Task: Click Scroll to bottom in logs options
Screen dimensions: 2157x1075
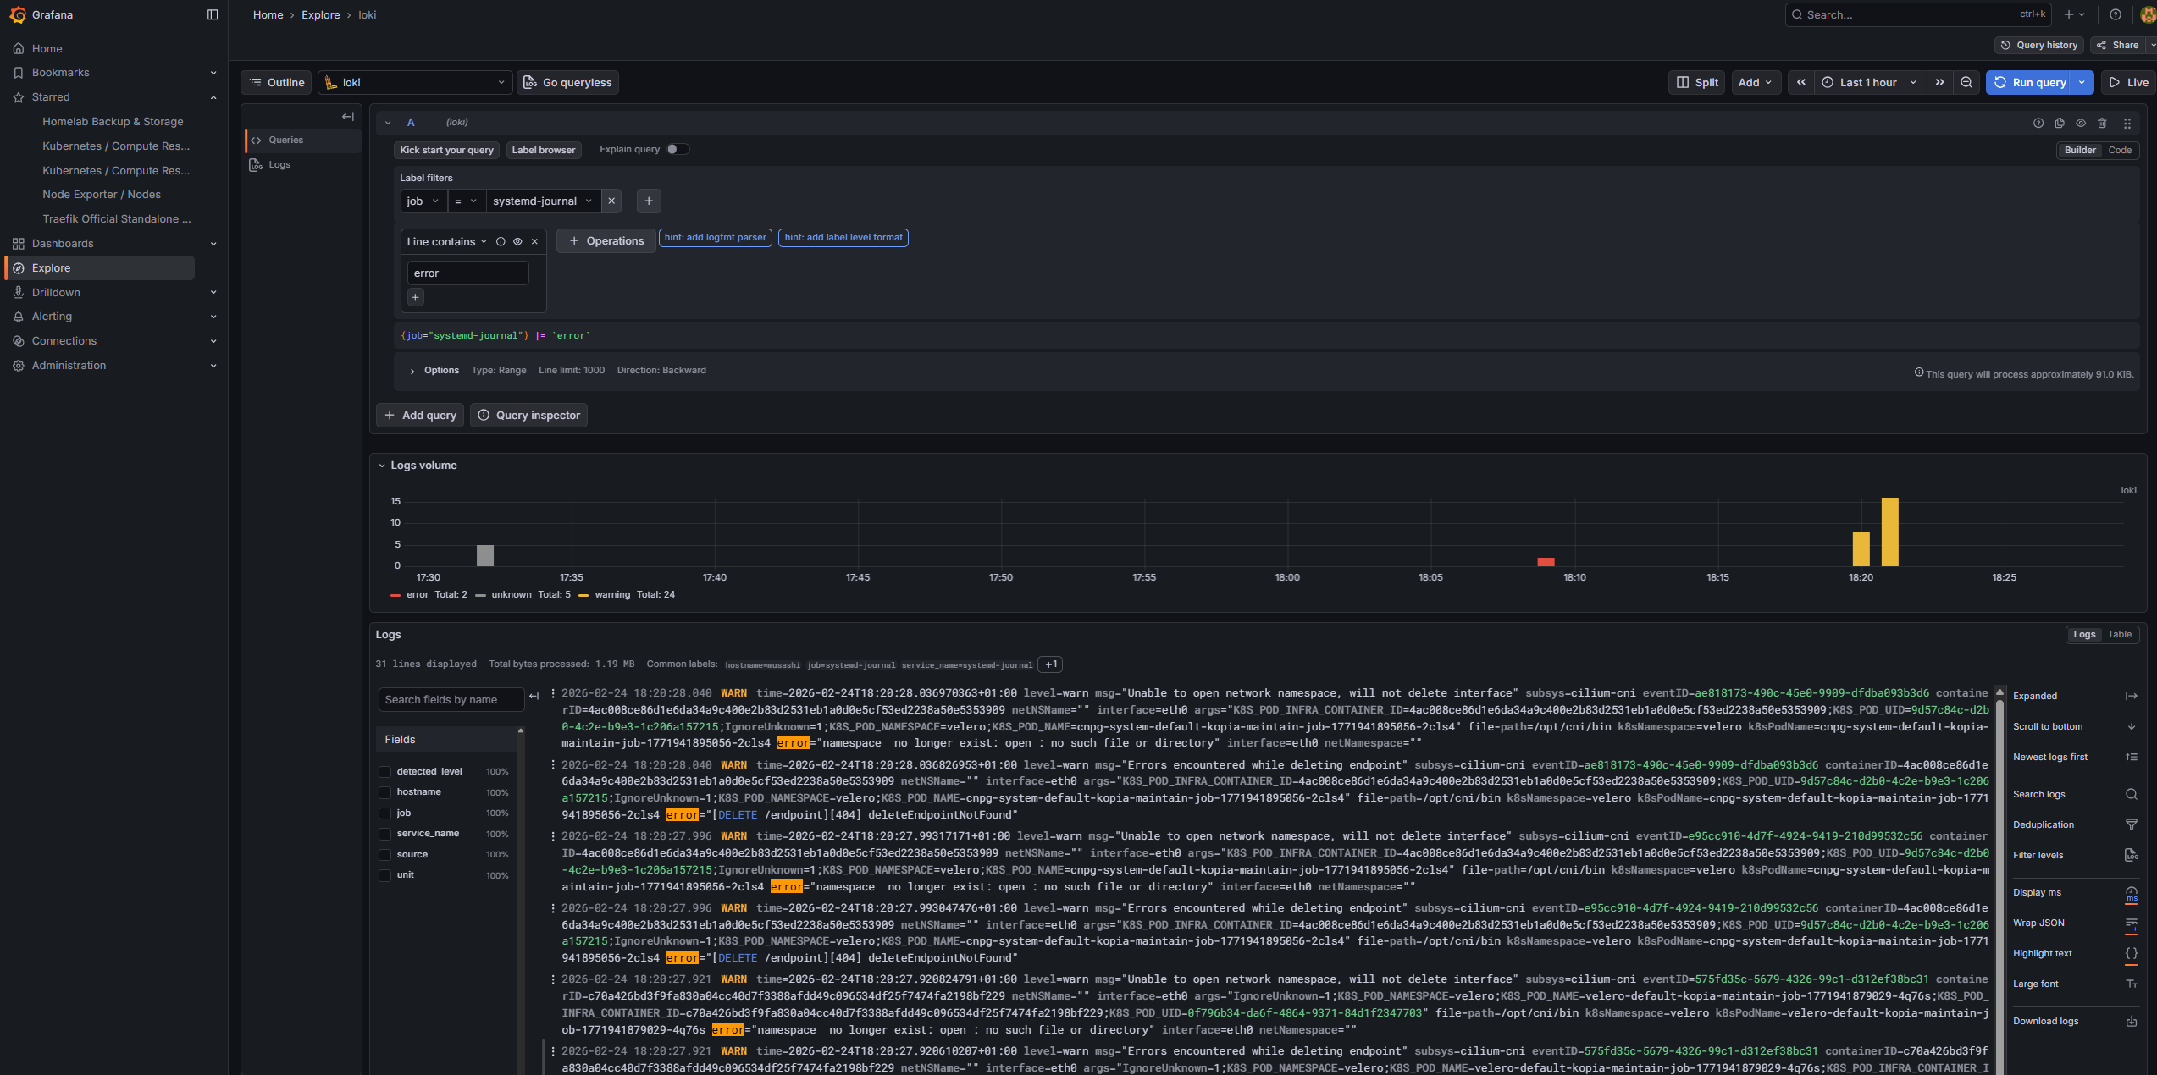Action: click(x=2048, y=726)
